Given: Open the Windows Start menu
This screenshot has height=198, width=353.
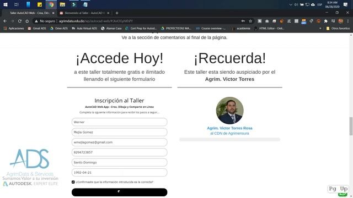Looking at the screenshot, I should (x=6, y=4).
